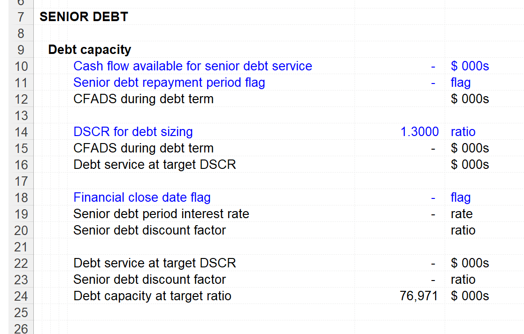Select the Debt capacity subheading cell

click(x=90, y=49)
